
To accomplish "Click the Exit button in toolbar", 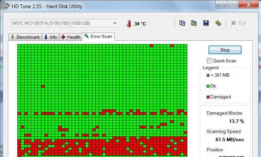I will [x=239, y=23].
